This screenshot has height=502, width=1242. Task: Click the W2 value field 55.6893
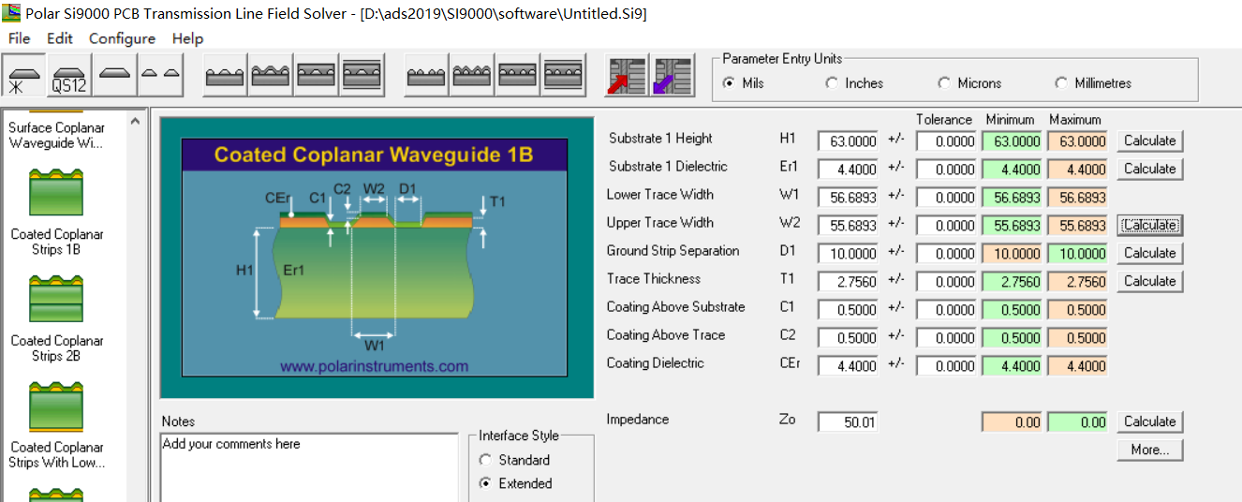849,226
